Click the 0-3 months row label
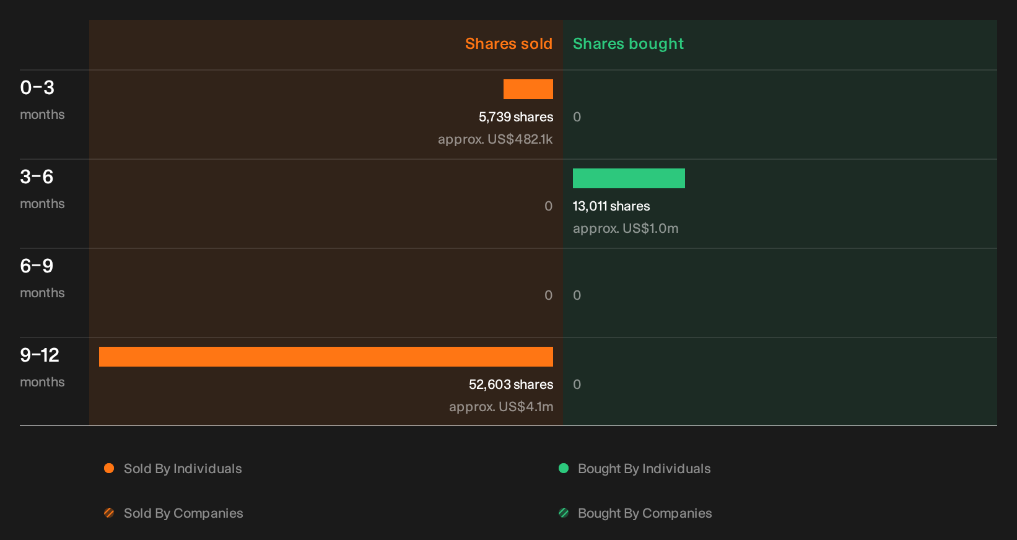Image resolution: width=1017 pixels, height=540 pixels. (x=42, y=100)
